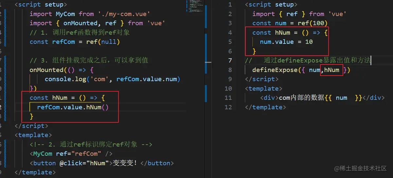Screen dimensions: 393x178
Task: Click the 'com内部的数据' text in the div
Action: (x=302, y=98)
